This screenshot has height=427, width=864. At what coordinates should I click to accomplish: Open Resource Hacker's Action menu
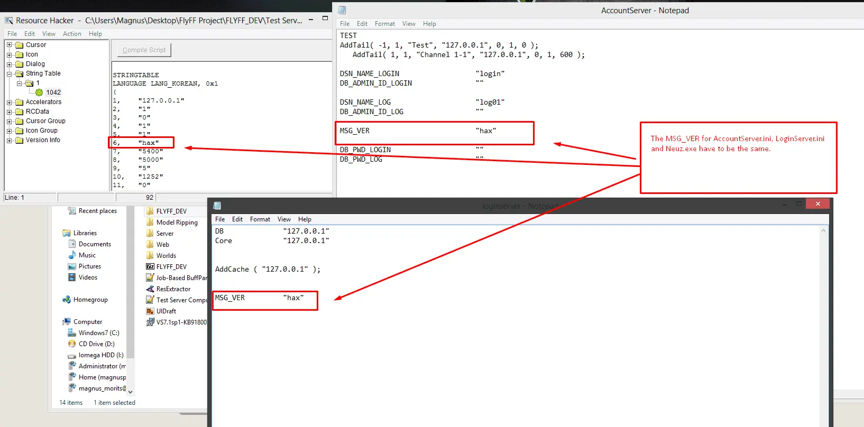click(72, 34)
